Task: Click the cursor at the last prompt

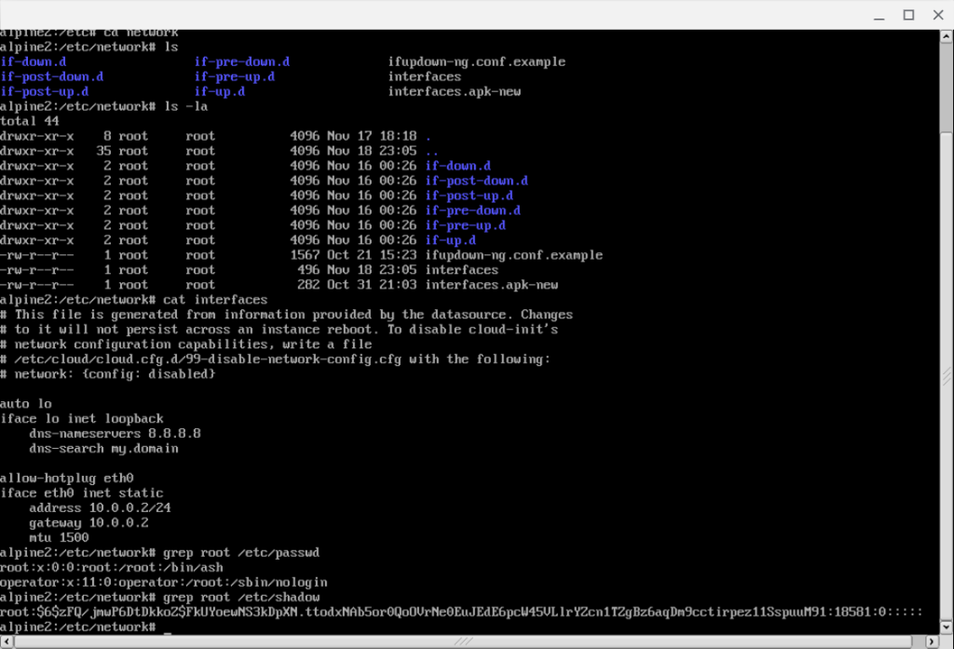Action: (x=168, y=628)
